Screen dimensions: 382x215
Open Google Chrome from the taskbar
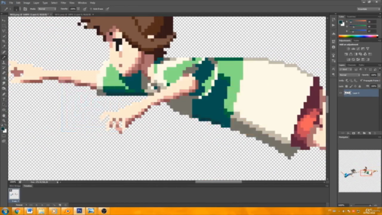click(x=17, y=211)
